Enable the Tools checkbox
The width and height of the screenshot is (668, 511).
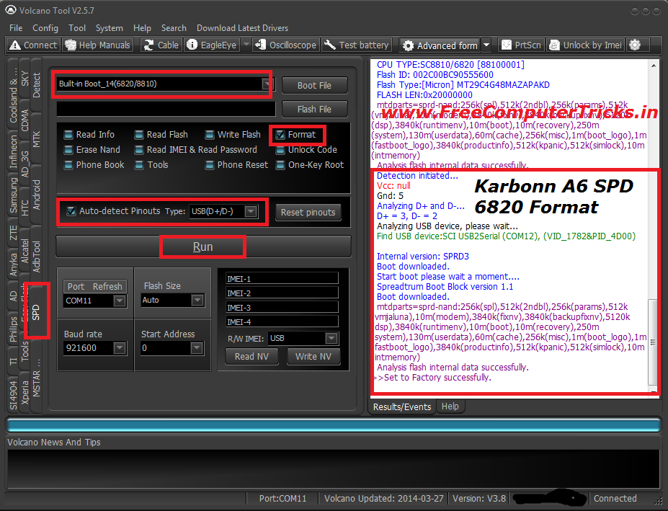click(139, 165)
